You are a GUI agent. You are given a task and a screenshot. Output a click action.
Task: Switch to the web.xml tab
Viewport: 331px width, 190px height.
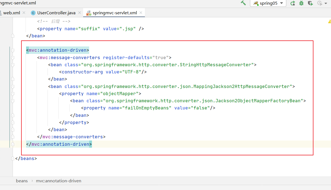pyautogui.click(x=12, y=13)
